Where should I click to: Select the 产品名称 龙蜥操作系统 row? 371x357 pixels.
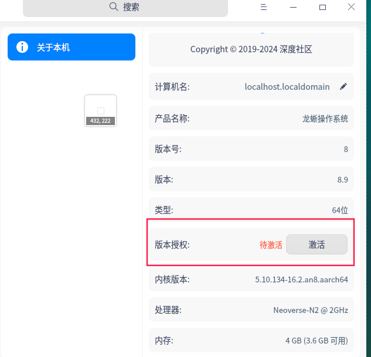(251, 119)
